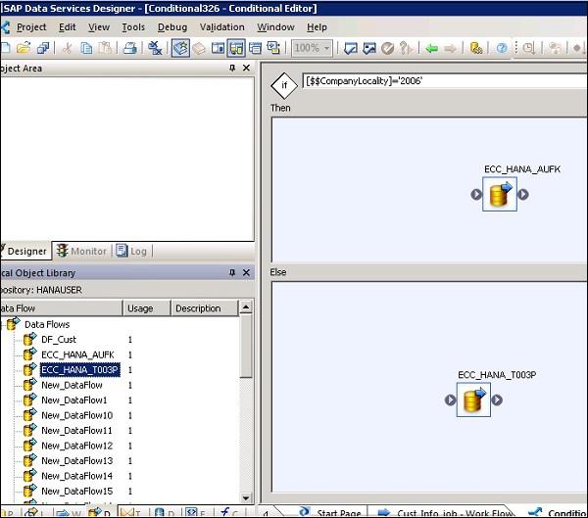The height and width of the screenshot is (518, 588).
Task: Open the Debug menu
Action: 171,27
